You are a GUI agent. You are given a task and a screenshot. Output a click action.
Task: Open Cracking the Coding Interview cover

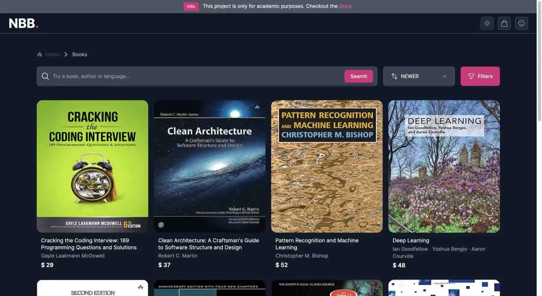(x=92, y=166)
